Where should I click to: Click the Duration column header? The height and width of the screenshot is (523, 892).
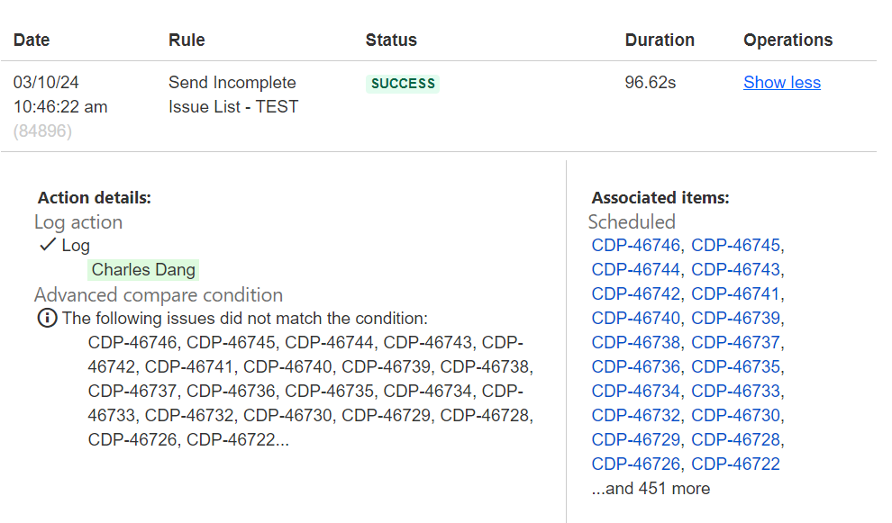pyautogui.click(x=660, y=40)
